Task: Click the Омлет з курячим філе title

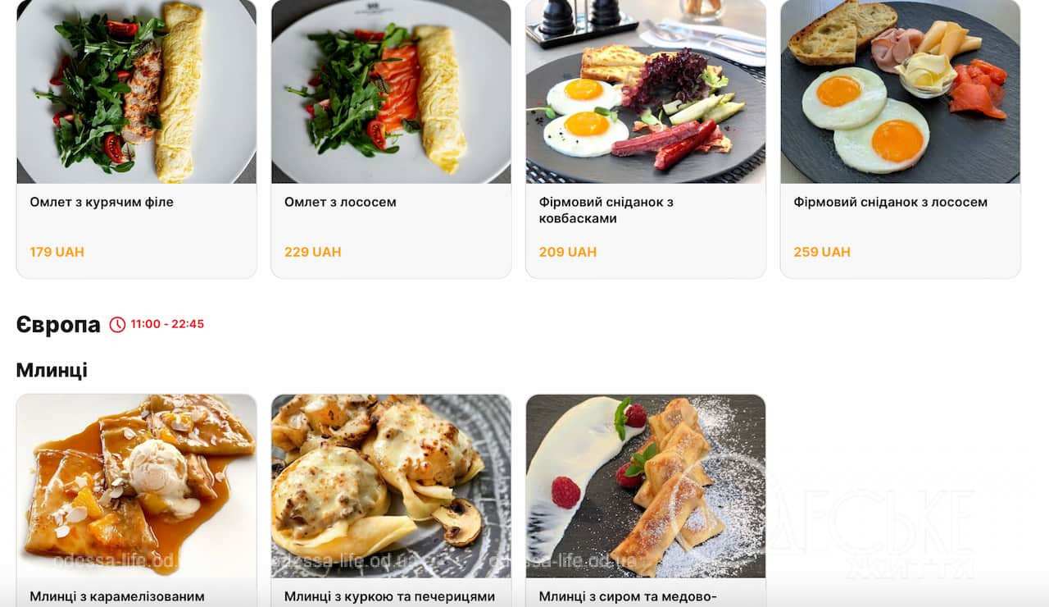Action: tap(102, 202)
